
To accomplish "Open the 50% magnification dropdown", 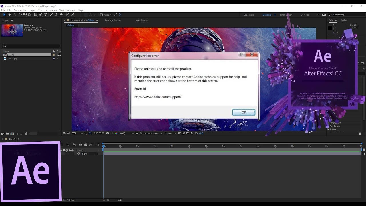I will [77, 133].
